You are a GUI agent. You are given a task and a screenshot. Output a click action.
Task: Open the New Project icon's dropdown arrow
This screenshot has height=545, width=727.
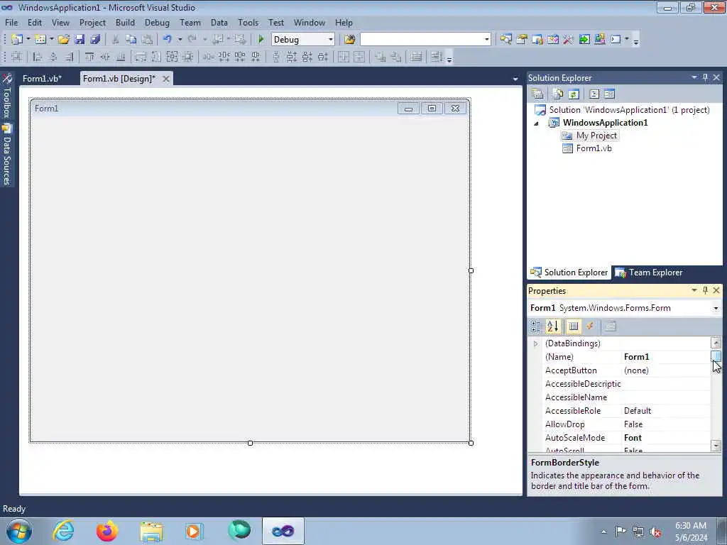click(x=28, y=40)
